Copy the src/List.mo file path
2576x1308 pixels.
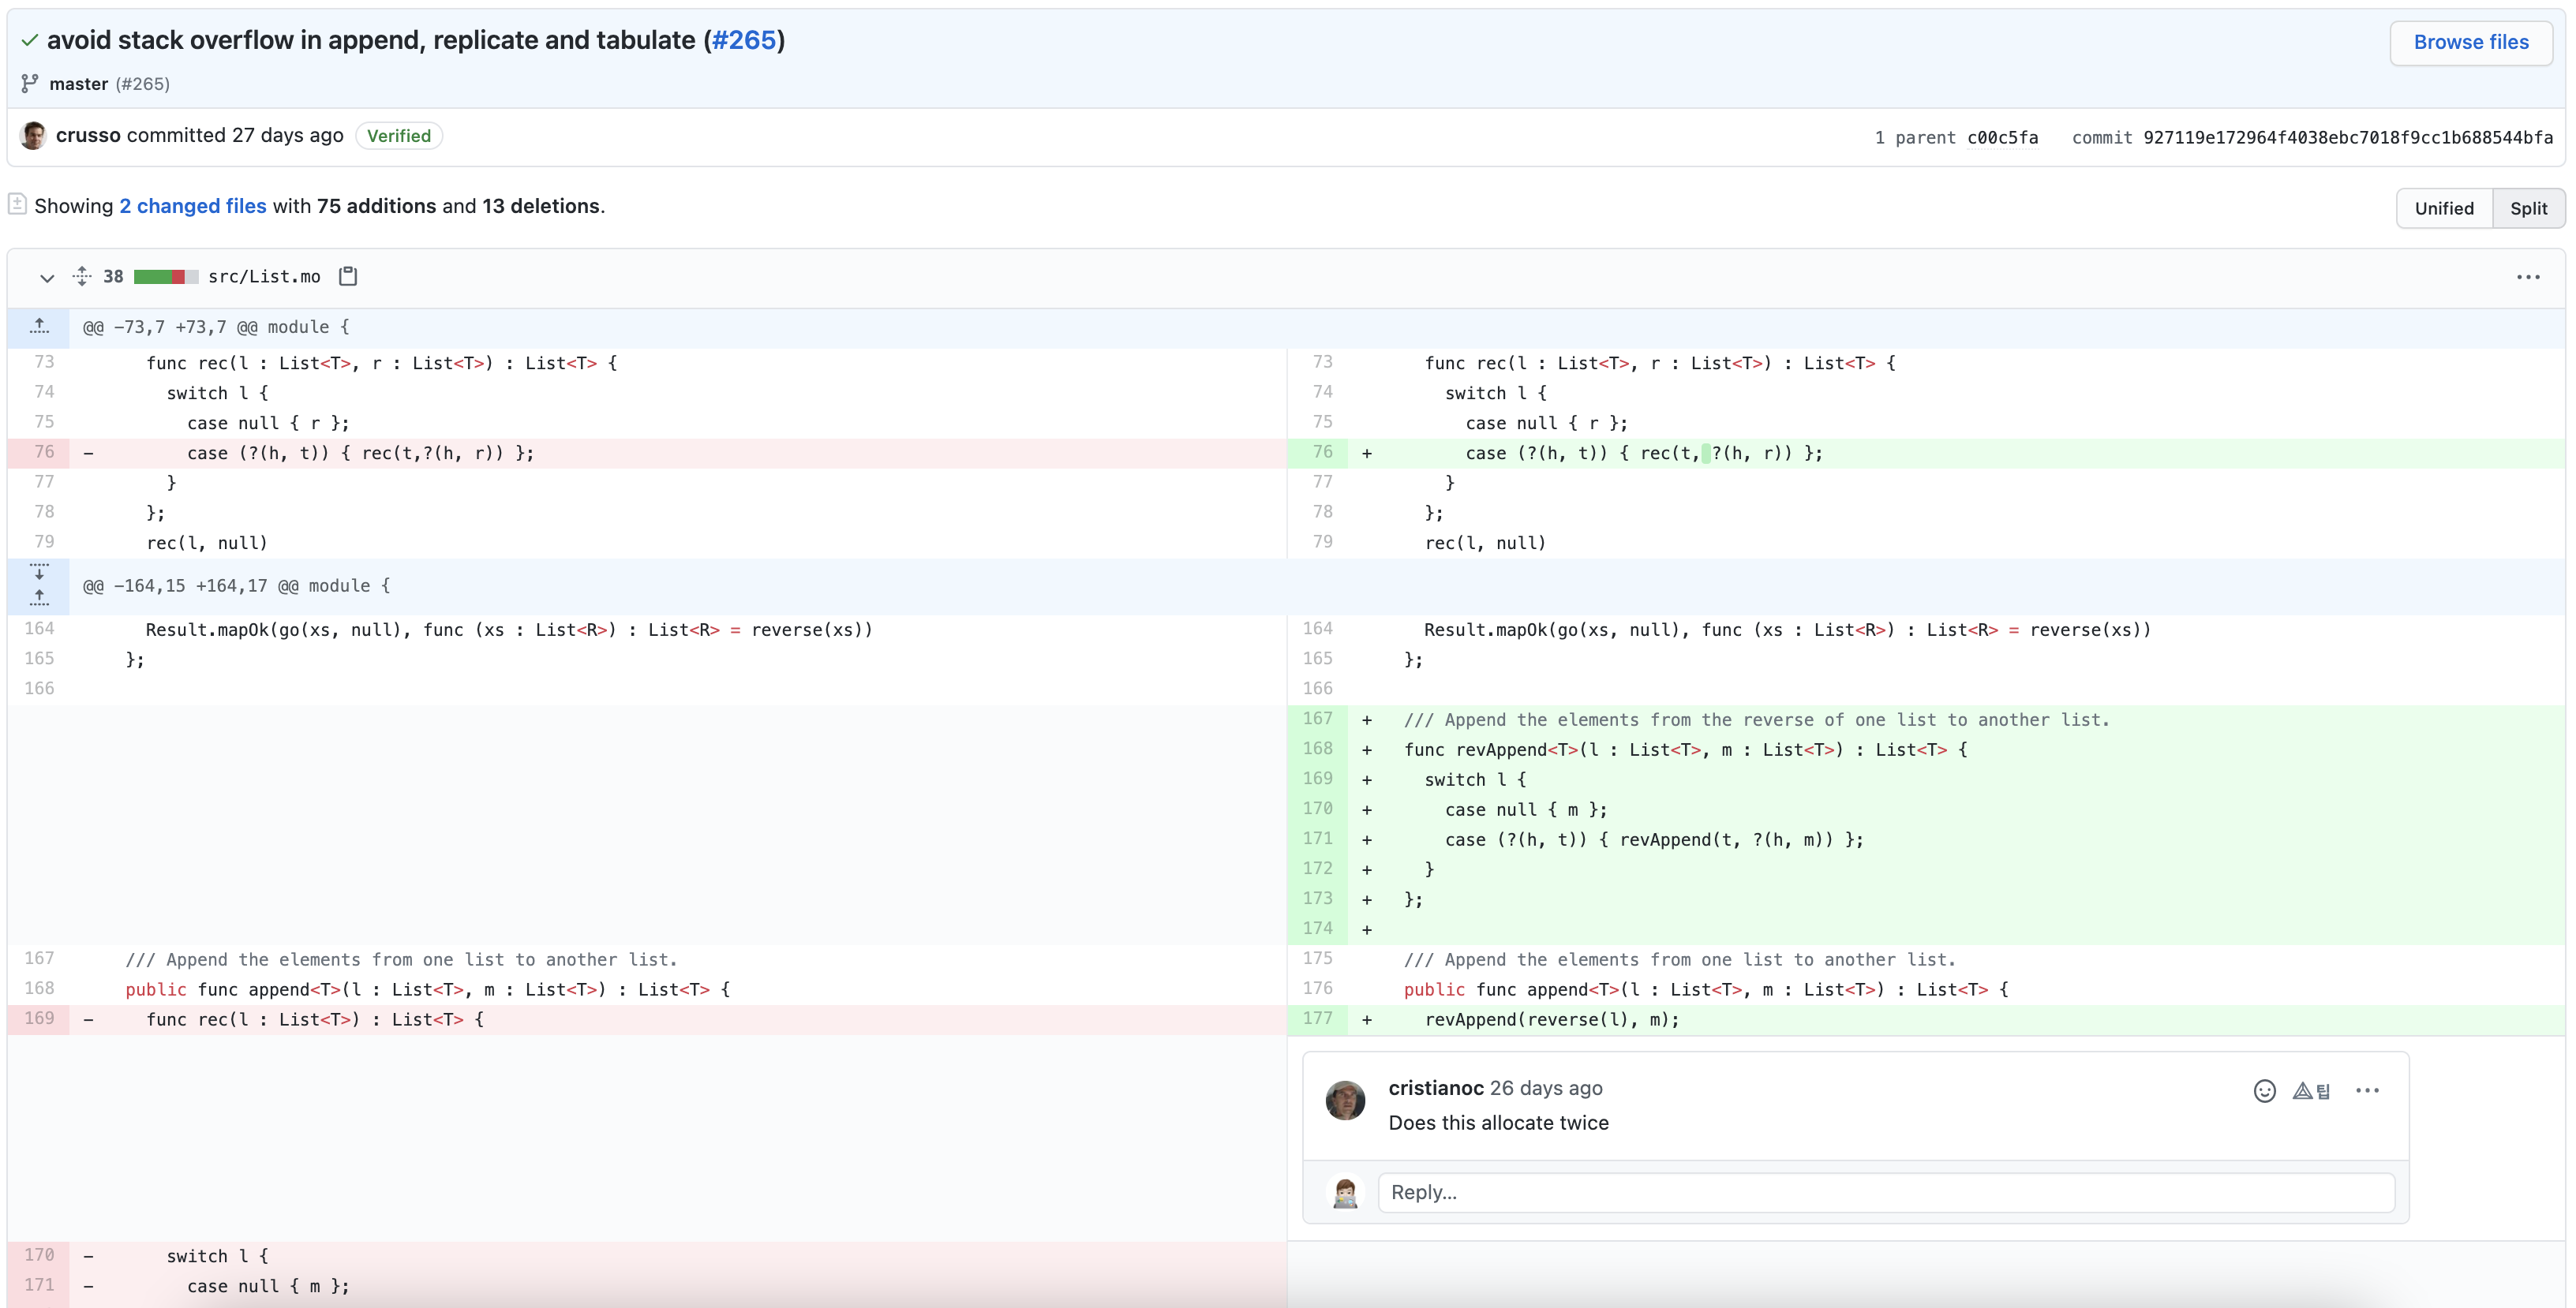[x=347, y=276]
